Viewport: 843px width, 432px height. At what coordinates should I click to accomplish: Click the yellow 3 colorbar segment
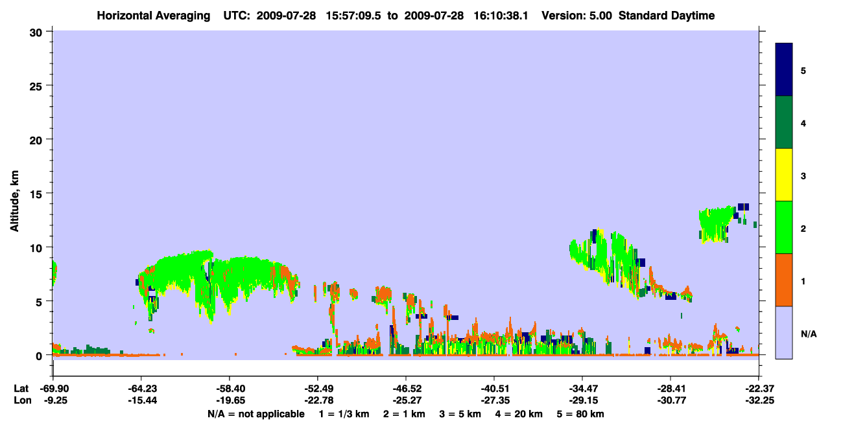tap(784, 175)
